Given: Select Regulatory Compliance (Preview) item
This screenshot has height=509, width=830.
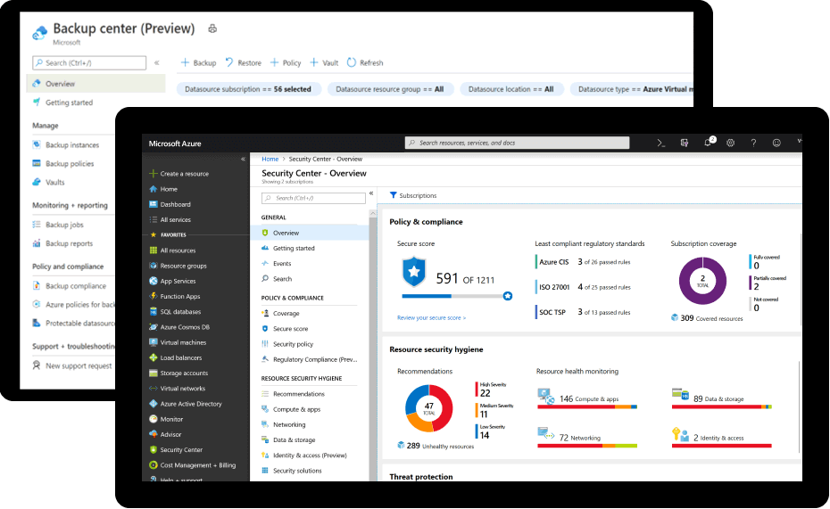Looking at the screenshot, I should [x=309, y=359].
